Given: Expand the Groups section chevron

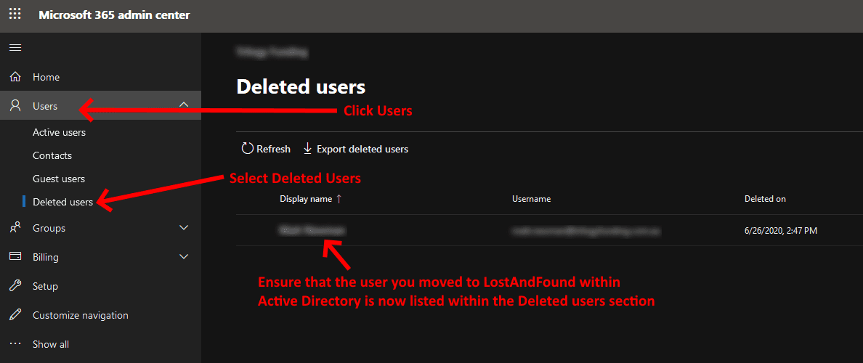Looking at the screenshot, I should [x=185, y=228].
